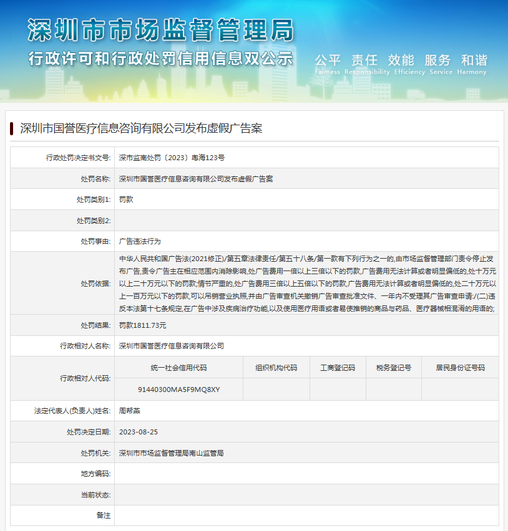Screen dimensions: 508x531
Task: Click the legal basis paragraph citing 广告法
Action: pyautogui.click(x=308, y=284)
